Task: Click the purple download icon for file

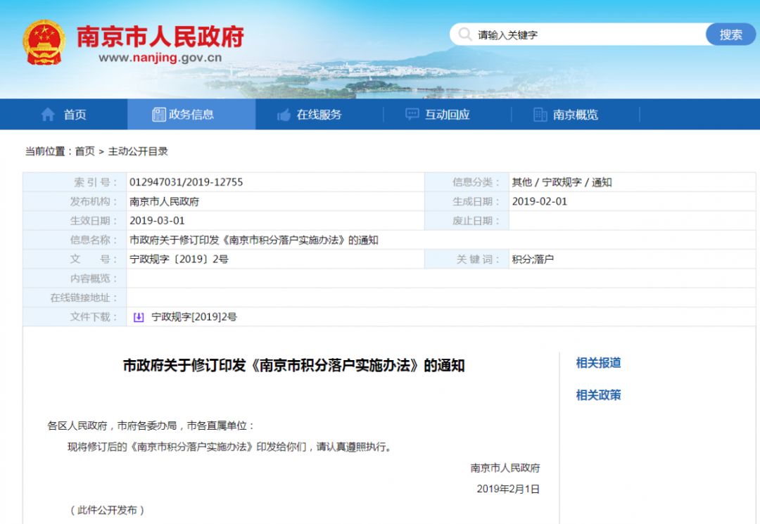Action: point(139,317)
